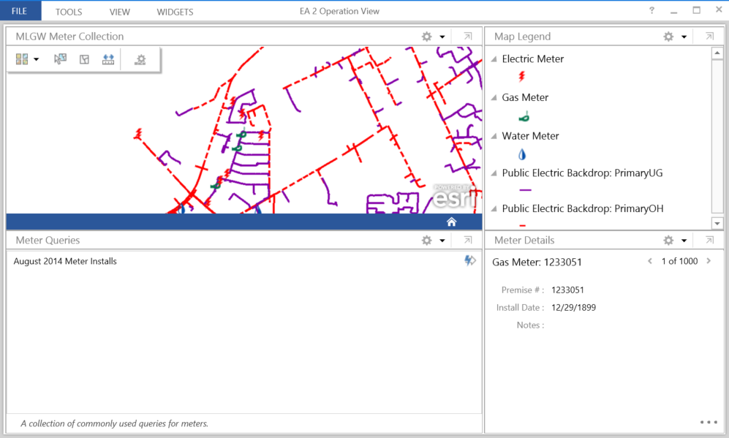Screen dimensions: 729x438
Task: Pop out the Meter Details panel
Action: (709, 241)
